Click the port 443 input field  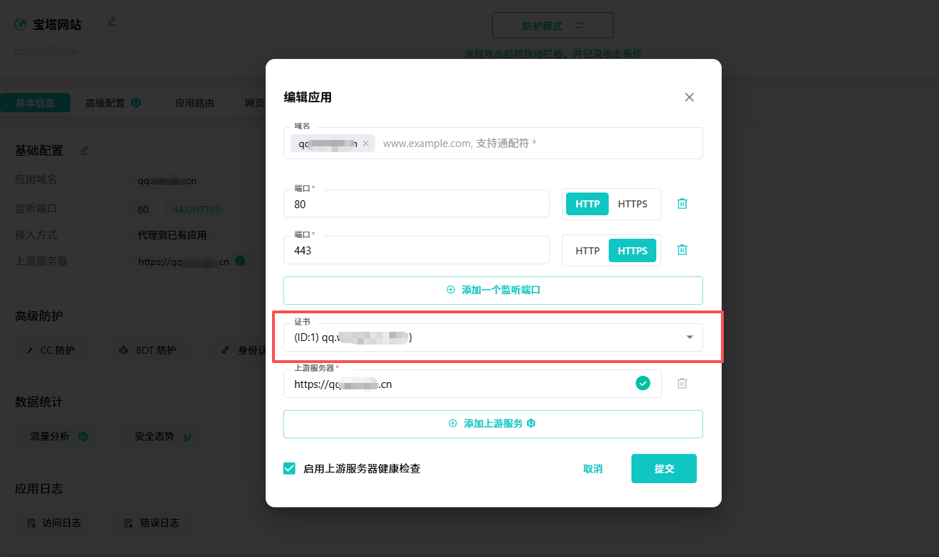click(x=416, y=251)
